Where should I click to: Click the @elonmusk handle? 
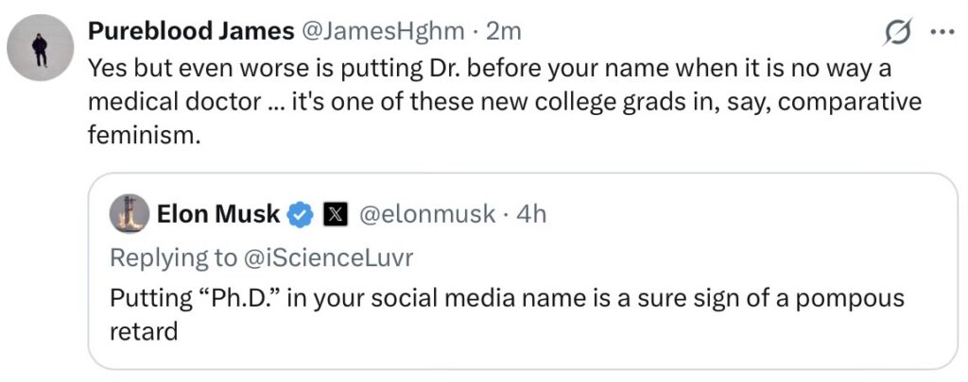click(x=426, y=214)
